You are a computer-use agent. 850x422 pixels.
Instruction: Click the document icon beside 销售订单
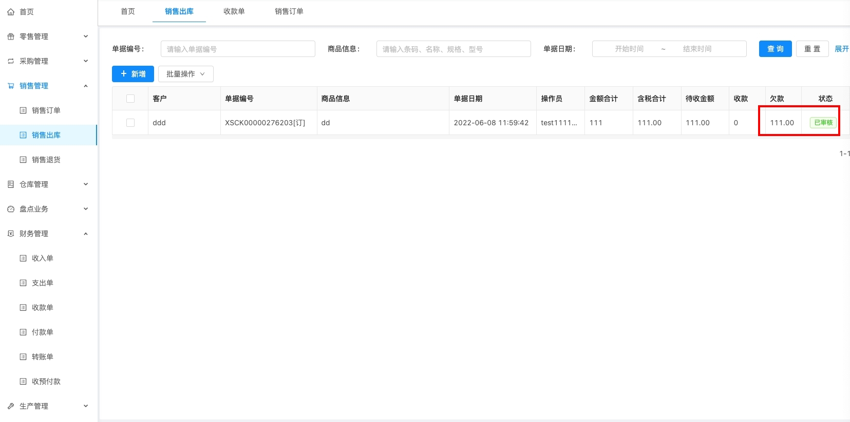23,110
